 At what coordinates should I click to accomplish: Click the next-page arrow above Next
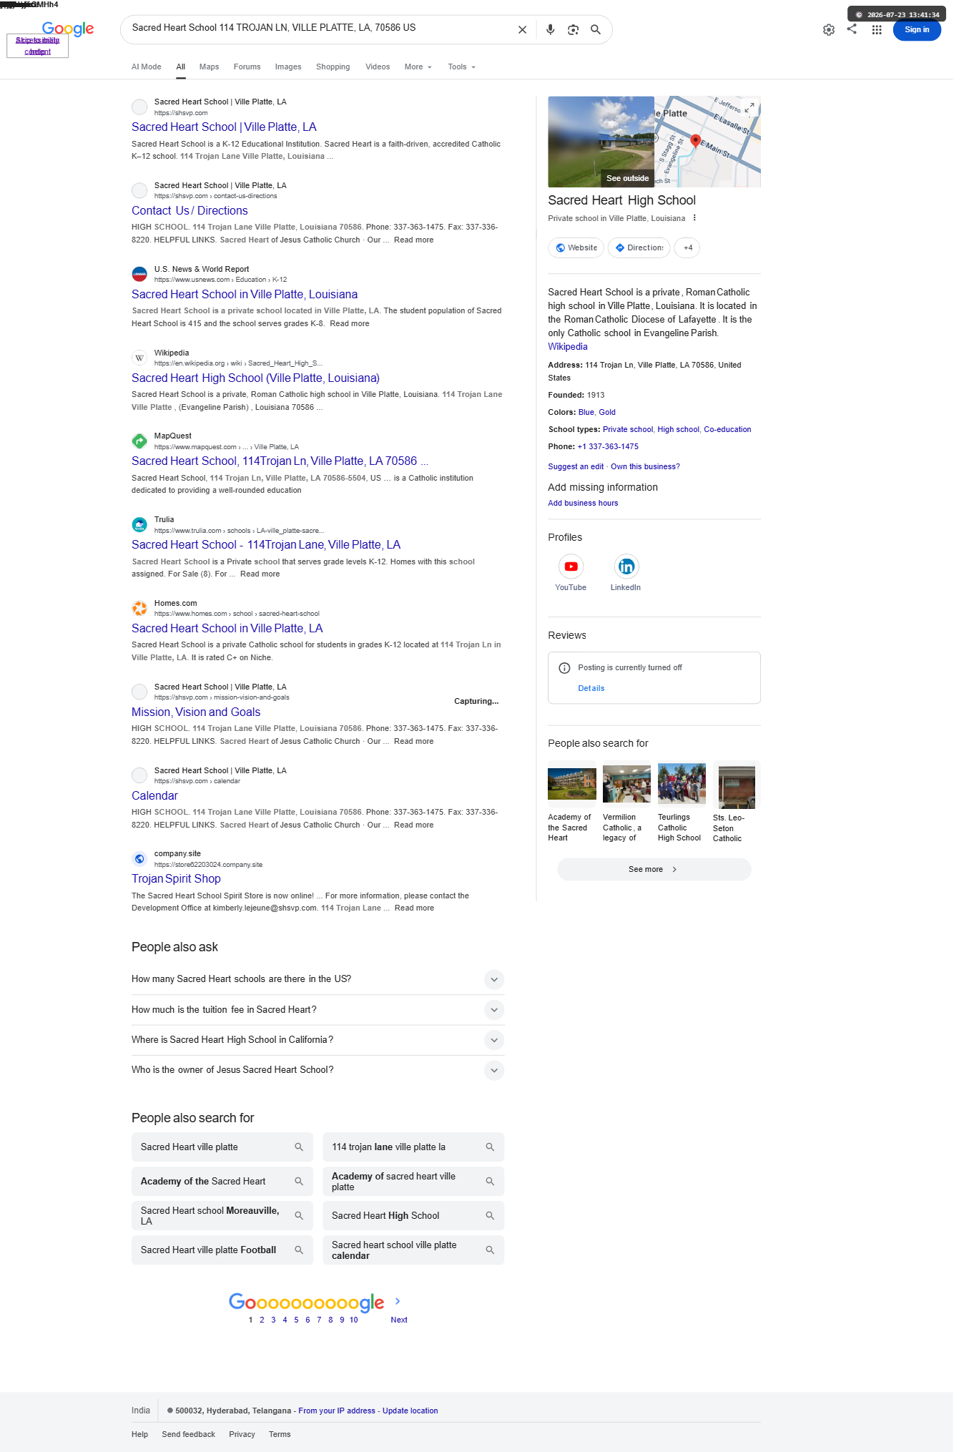click(398, 1301)
